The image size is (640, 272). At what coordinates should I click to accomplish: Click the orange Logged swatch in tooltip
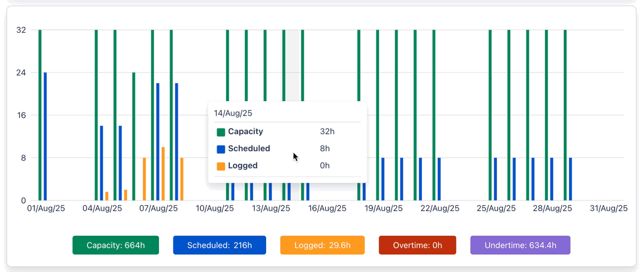point(221,166)
